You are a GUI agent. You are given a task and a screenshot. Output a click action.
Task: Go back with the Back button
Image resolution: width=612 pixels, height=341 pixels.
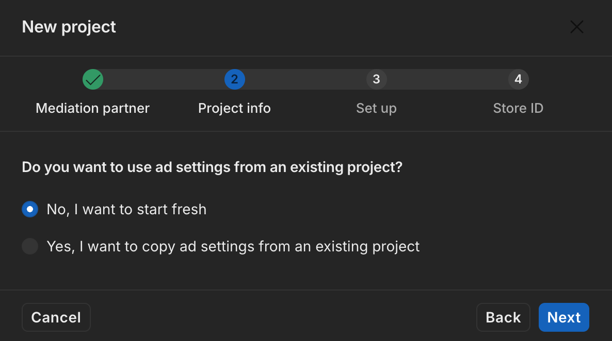[x=503, y=317]
